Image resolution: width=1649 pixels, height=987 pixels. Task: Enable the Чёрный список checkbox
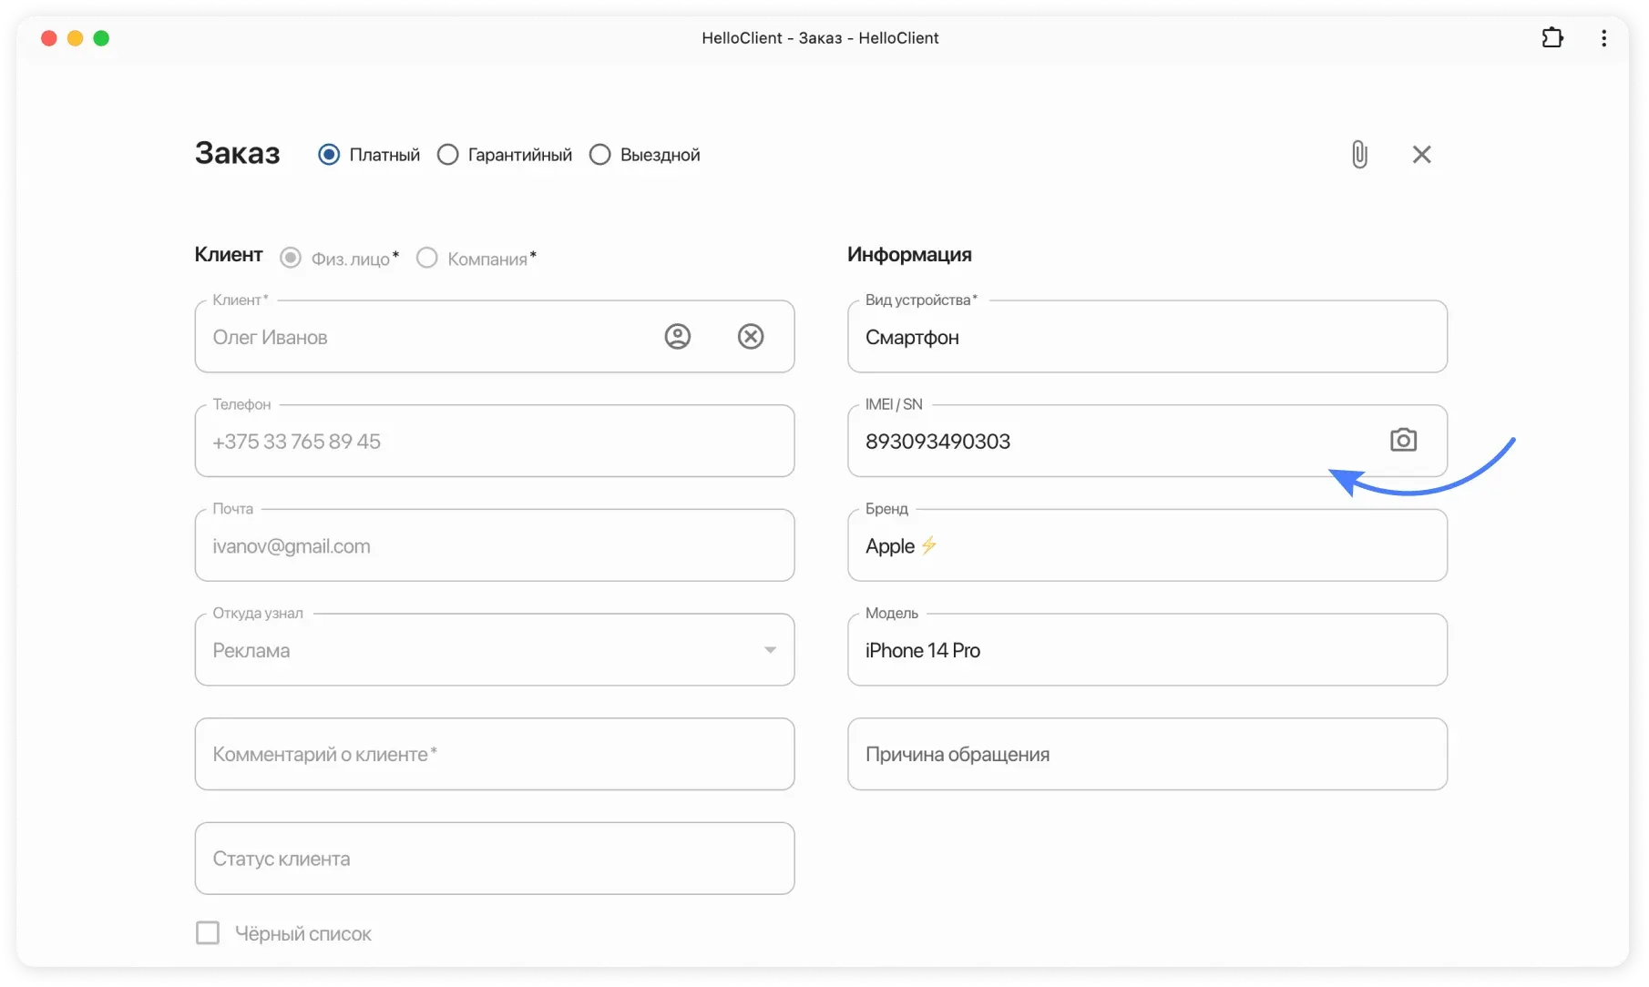point(207,932)
